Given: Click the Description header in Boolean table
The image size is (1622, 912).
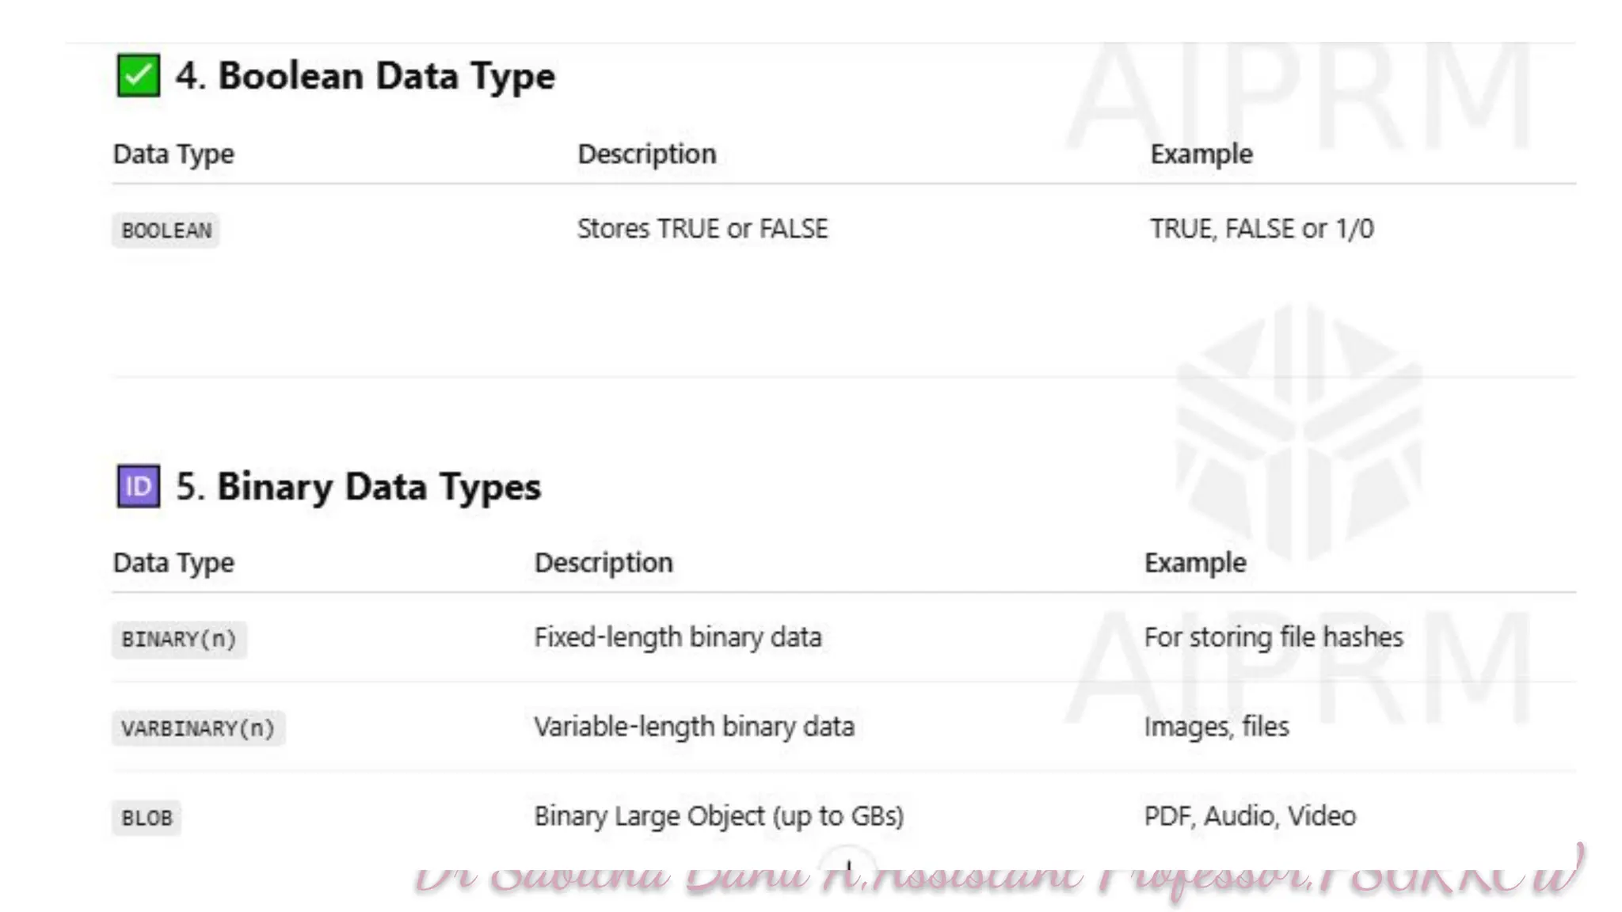Looking at the screenshot, I should coord(646,154).
